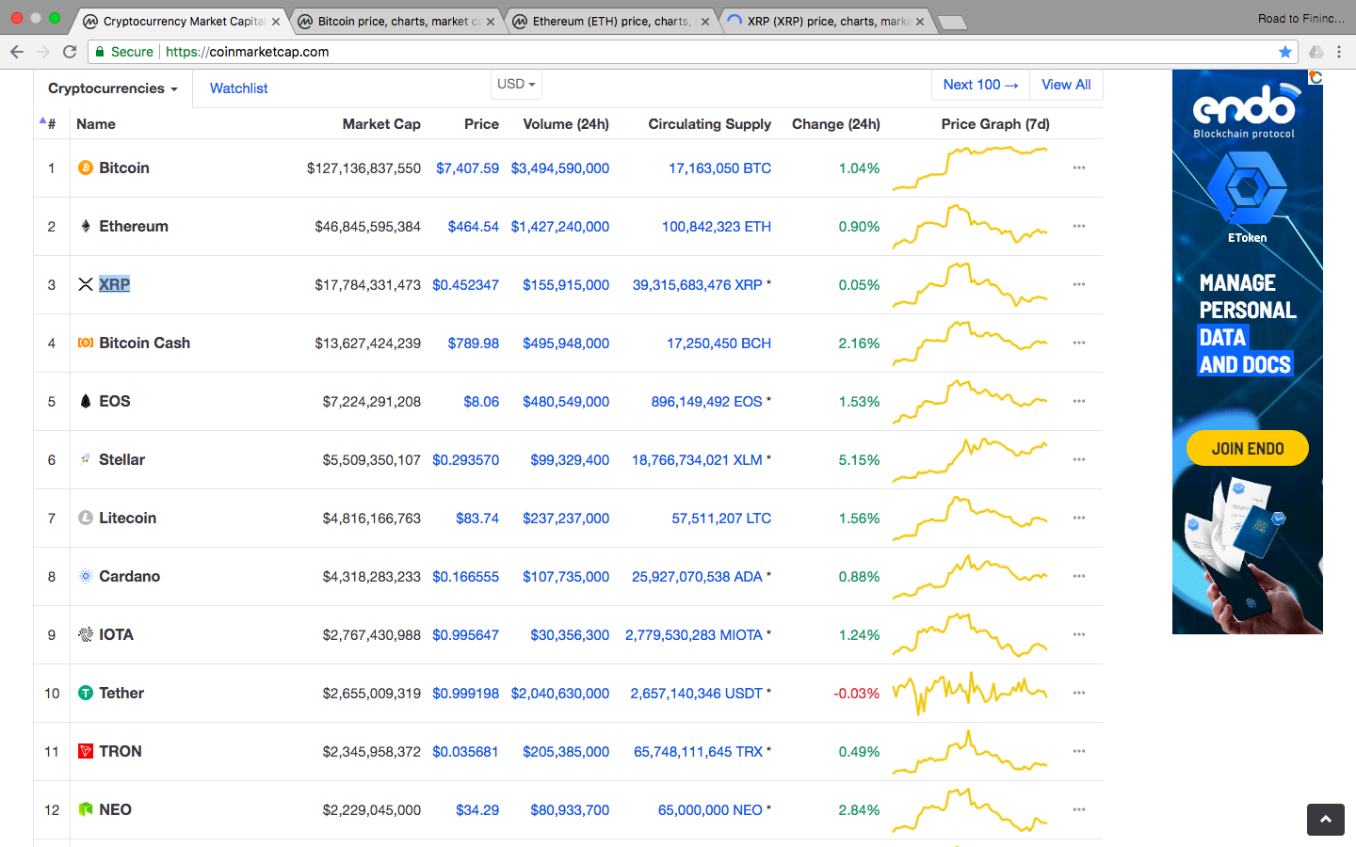Screen dimensions: 1356x847
Task: Click the Stellar logo icon
Action: [86, 460]
